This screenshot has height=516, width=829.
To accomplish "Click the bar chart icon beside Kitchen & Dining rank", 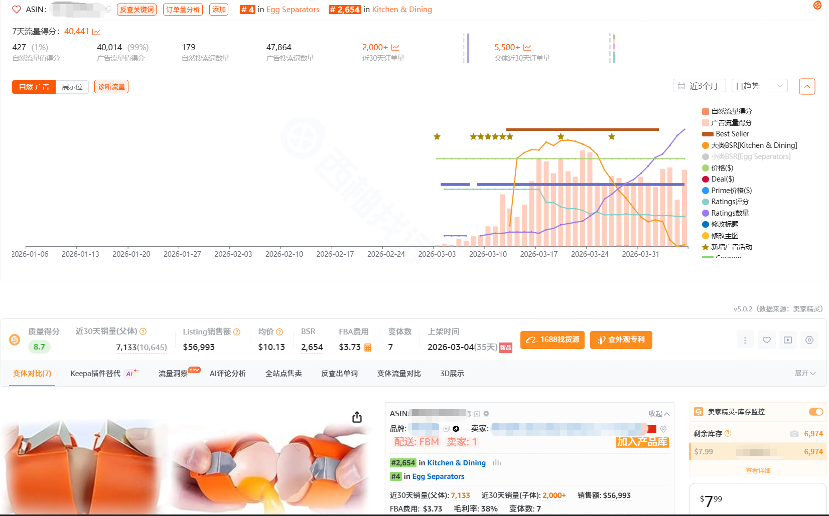I will click(497, 463).
